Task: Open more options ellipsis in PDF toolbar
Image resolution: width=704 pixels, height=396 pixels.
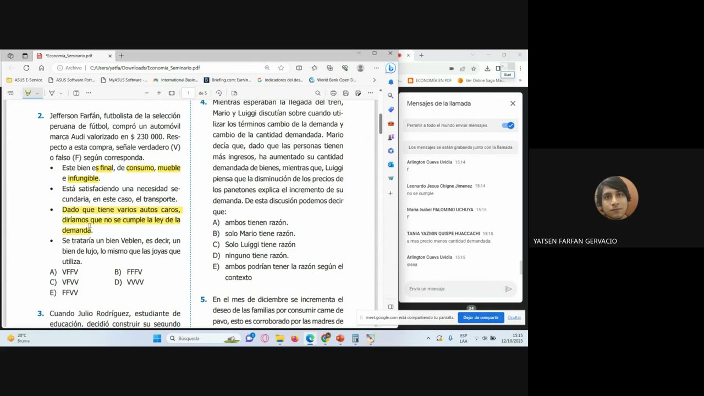Action: pyautogui.click(x=370, y=93)
